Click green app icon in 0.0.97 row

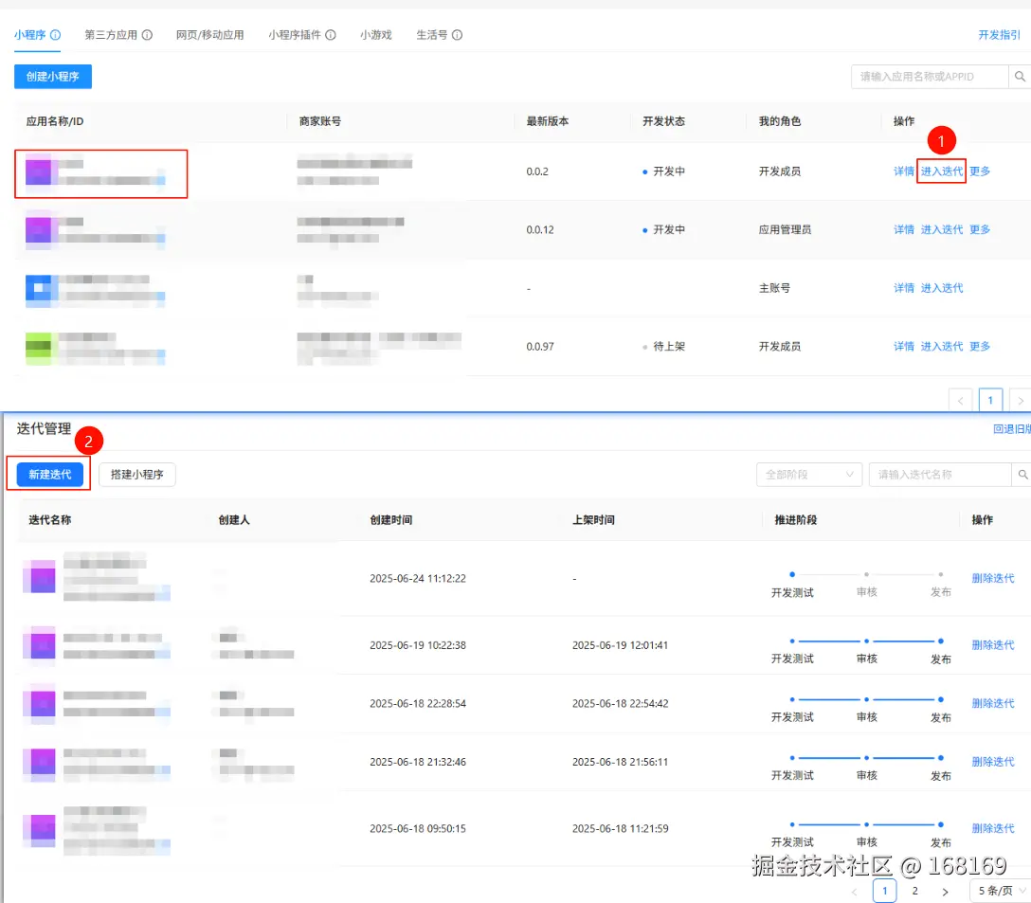click(38, 348)
